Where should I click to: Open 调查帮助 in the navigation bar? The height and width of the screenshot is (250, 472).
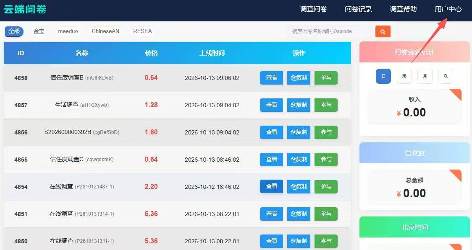coord(403,9)
